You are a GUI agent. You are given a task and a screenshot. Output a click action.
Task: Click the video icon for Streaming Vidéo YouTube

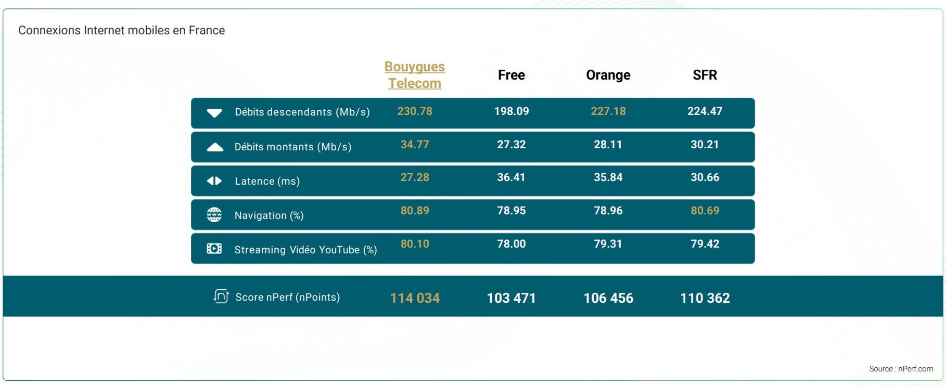coord(214,249)
